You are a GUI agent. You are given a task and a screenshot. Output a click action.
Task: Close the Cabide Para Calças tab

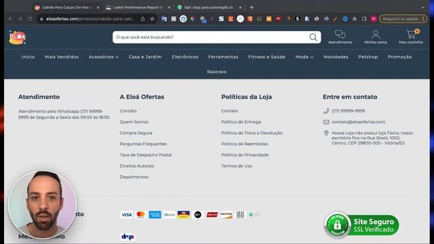point(98,7)
